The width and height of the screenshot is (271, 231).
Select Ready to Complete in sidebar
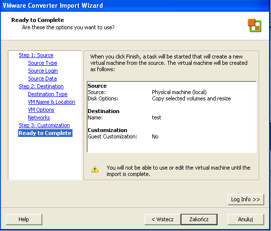tap(45, 133)
